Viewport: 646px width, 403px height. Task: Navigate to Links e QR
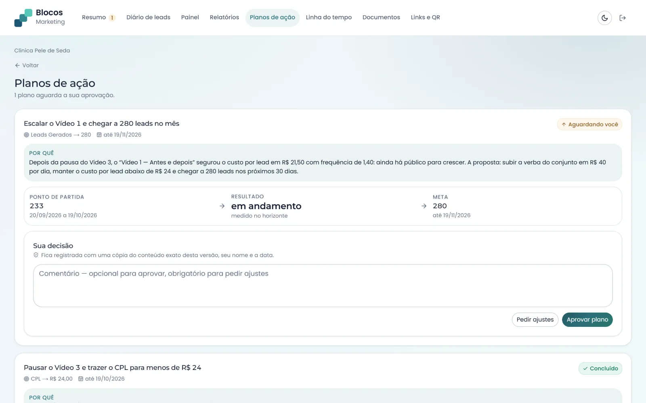pyautogui.click(x=425, y=17)
